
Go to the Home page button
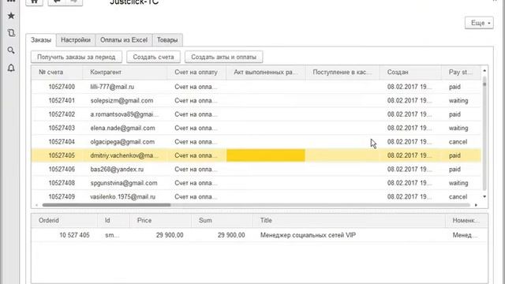point(35,2)
